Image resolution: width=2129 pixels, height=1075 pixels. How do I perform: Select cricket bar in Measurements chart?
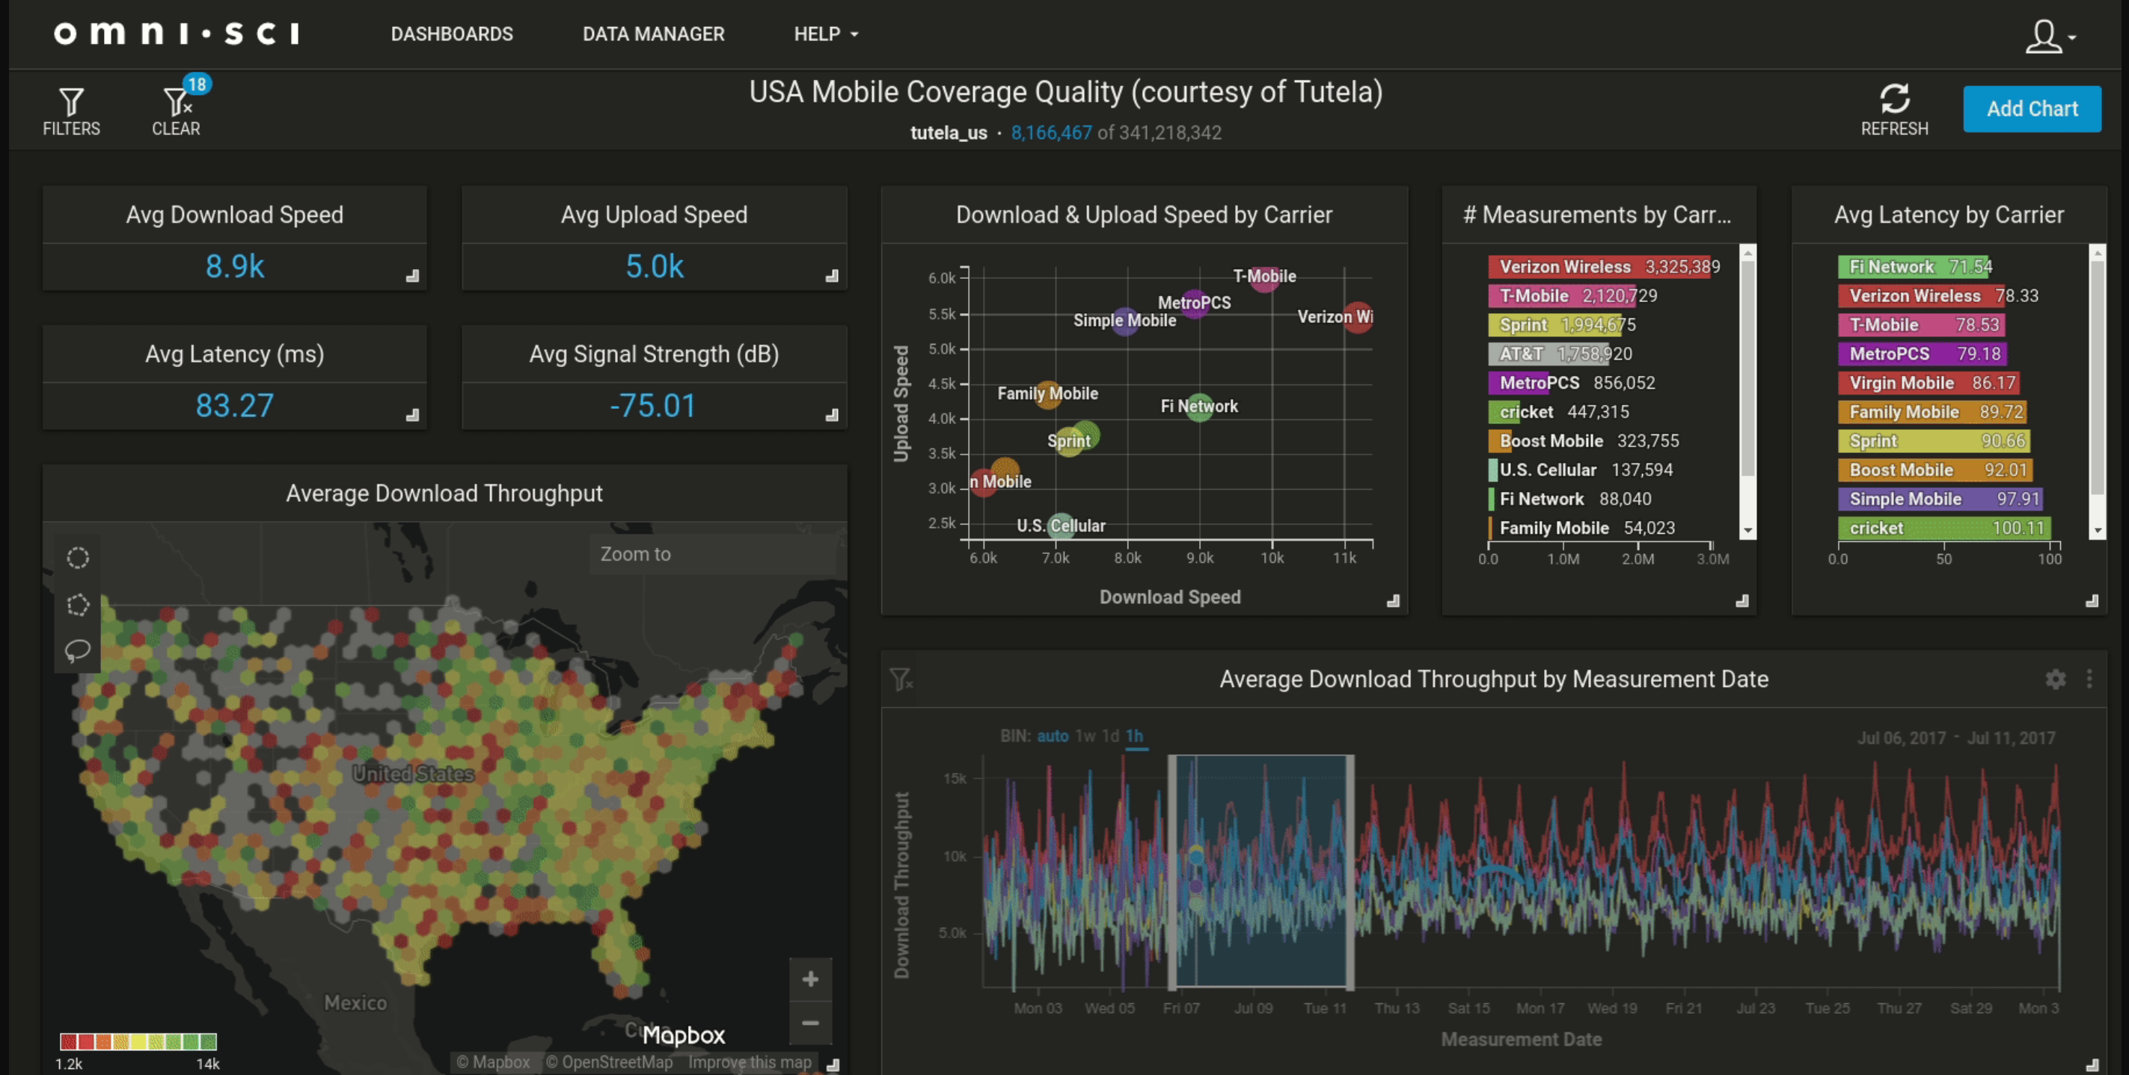pyautogui.click(x=1504, y=411)
